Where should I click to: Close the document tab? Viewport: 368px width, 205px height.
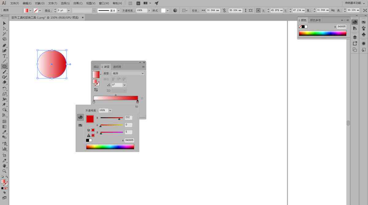point(83,18)
